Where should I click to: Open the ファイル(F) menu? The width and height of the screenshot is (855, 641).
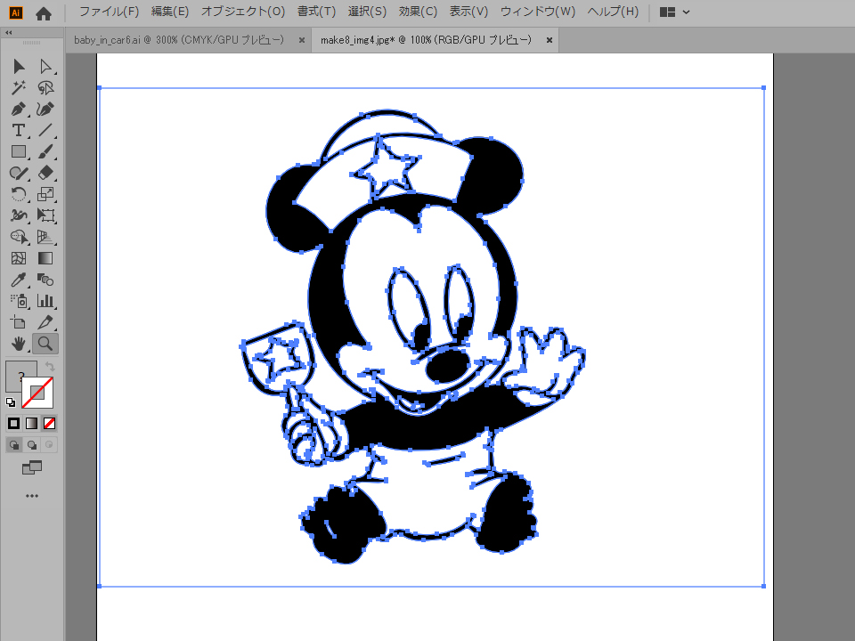(x=109, y=12)
